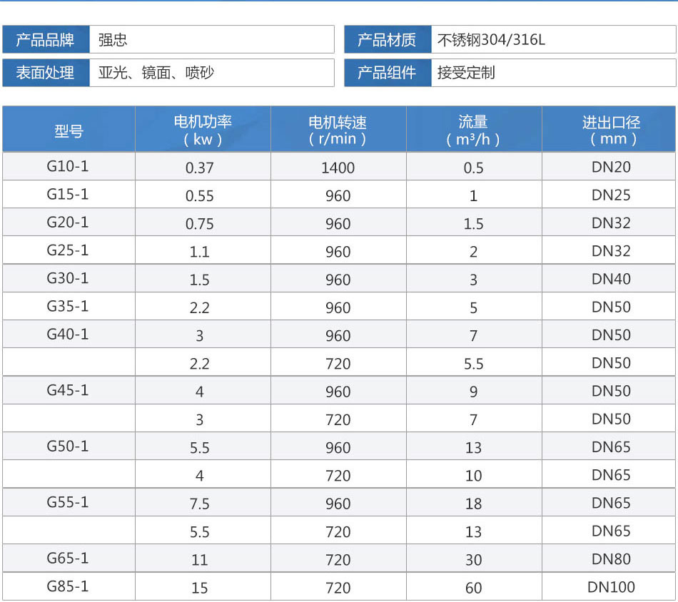Select the 电机功率 (kw) column header
This screenshot has width=678, height=602.
click(203, 131)
